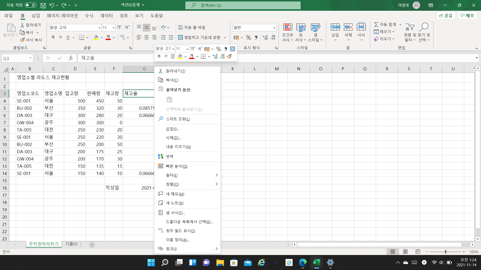Toggle bold (가) formatting in ribbon
This screenshot has height=270, width=481.
[x=53, y=37]
